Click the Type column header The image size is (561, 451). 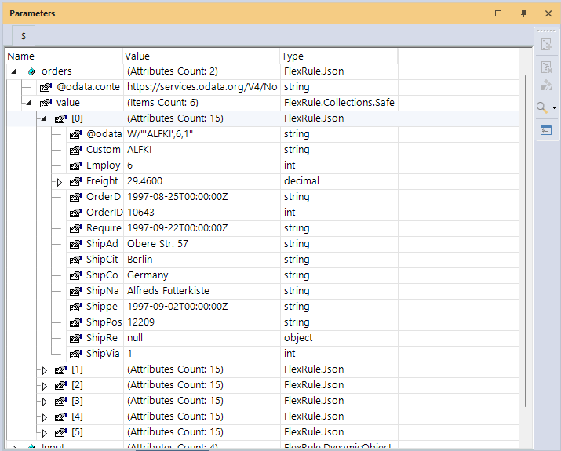coord(338,56)
